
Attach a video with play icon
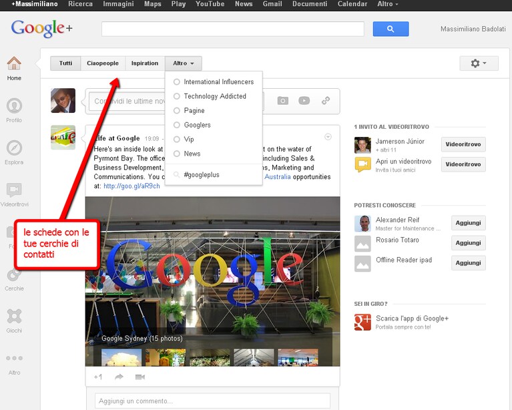pyautogui.click(x=304, y=101)
